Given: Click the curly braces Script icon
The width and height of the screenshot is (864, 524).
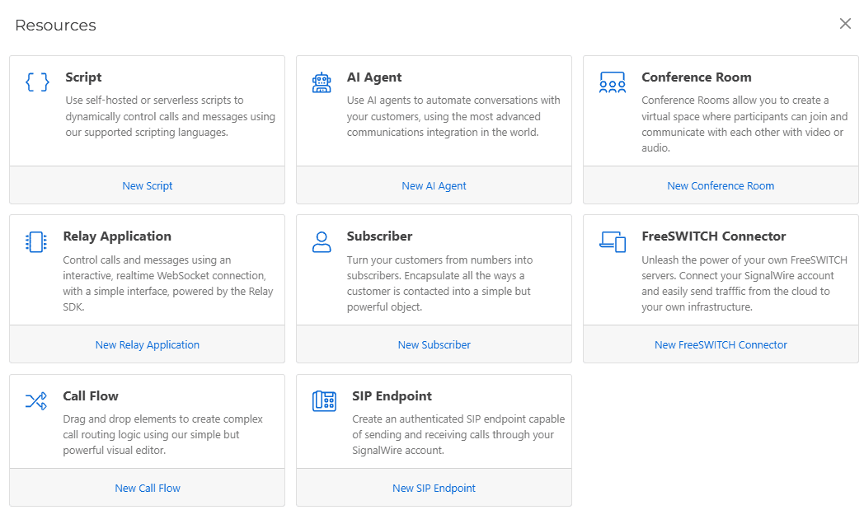Looking at the screenshot, I should [x=37, y=82].
